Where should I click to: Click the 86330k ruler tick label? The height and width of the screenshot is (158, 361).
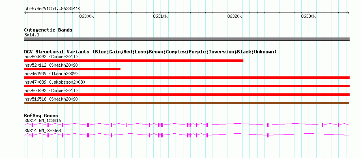point(309,17)
